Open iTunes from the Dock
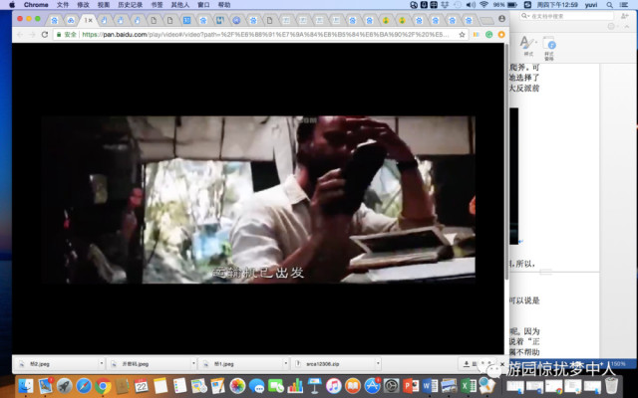This screenshot has height=398, width=638. click(334, 385)
